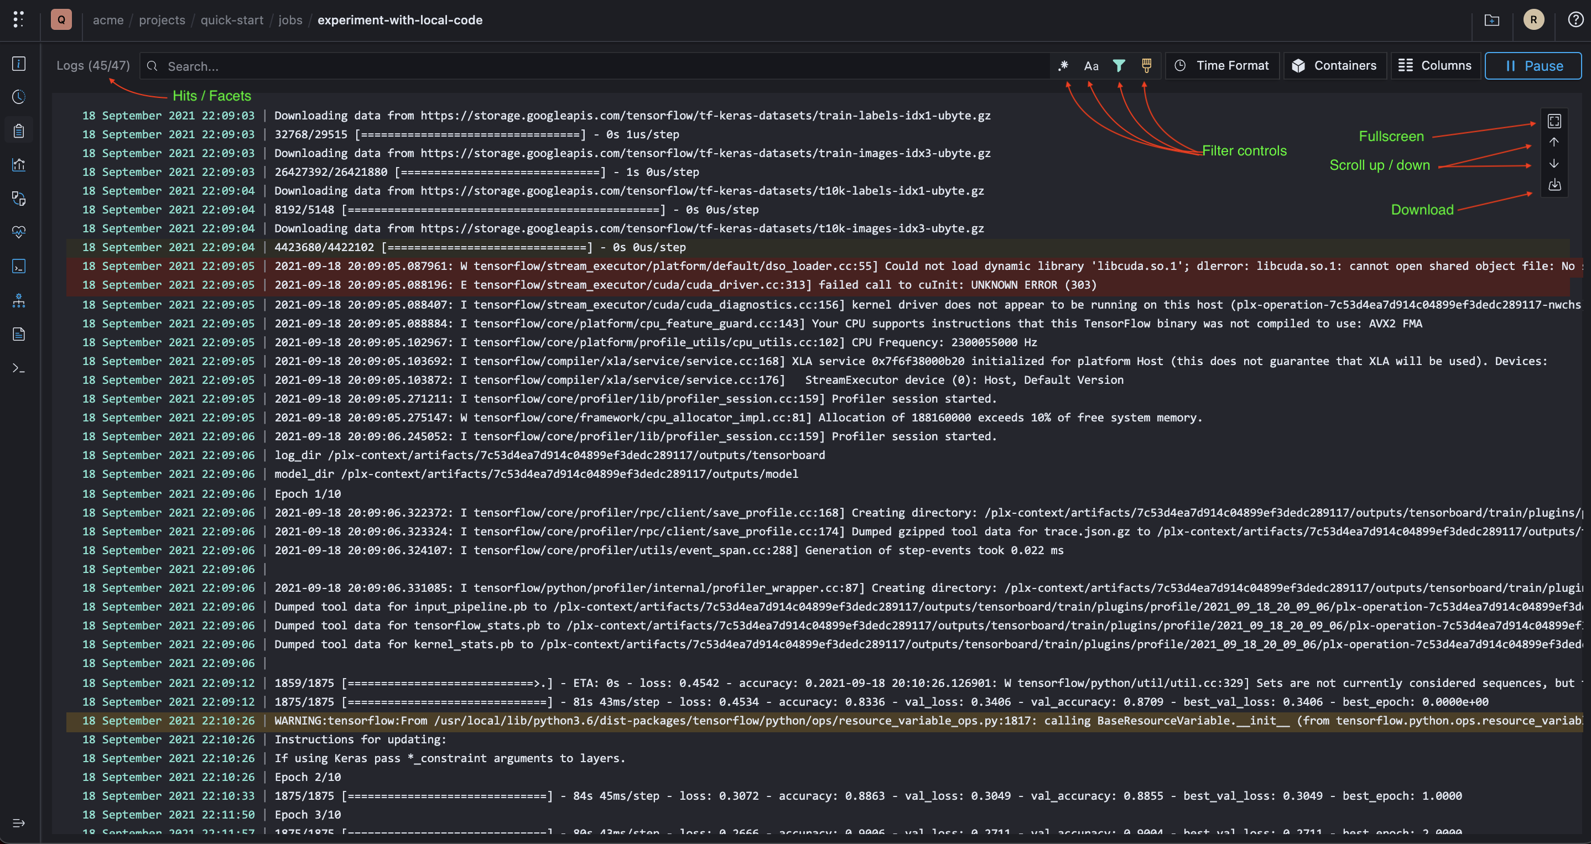Go to the quick-start breadcrumb
Viewport: 1591px width, 844px height.
pos(232,20)
